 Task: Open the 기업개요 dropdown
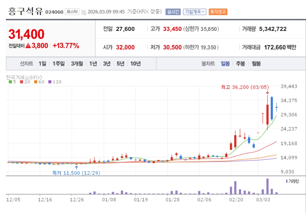(x=194, y=12)
